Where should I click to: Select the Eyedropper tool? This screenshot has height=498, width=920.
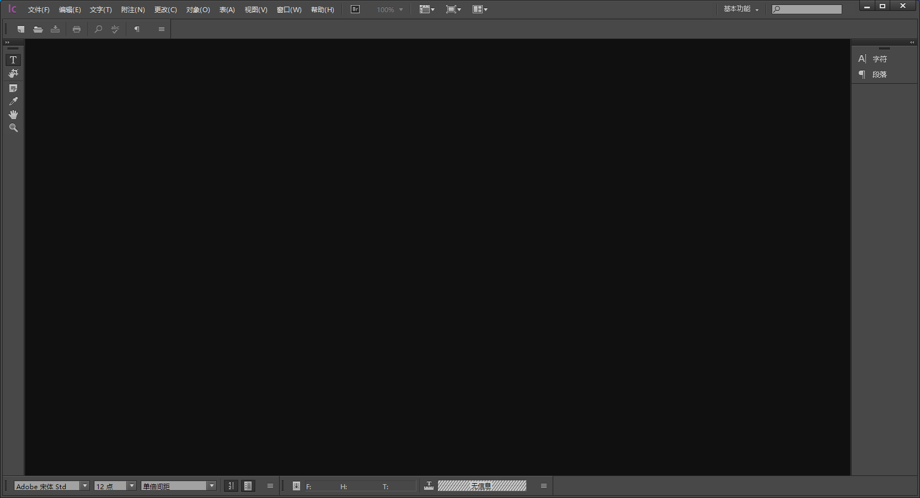[13, 101]
